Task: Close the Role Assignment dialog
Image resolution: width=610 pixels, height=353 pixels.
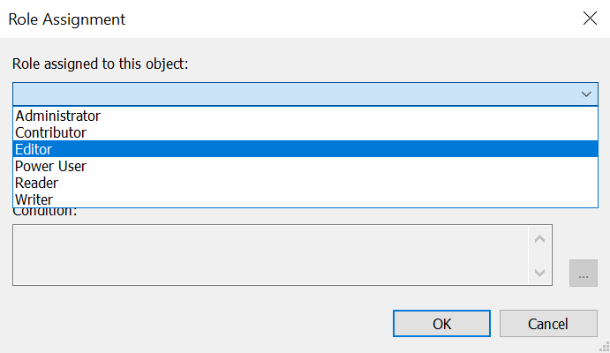Action: pyautogui.click(x=587, y=19)
